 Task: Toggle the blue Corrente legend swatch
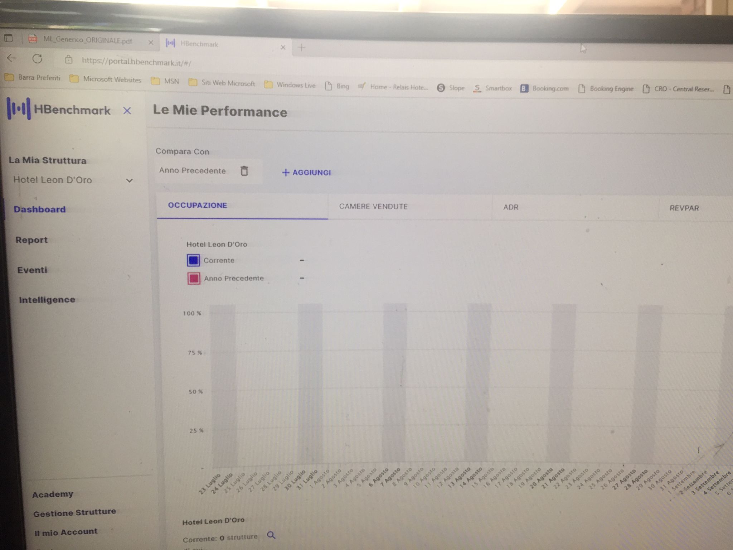click(x=193, y=260)
